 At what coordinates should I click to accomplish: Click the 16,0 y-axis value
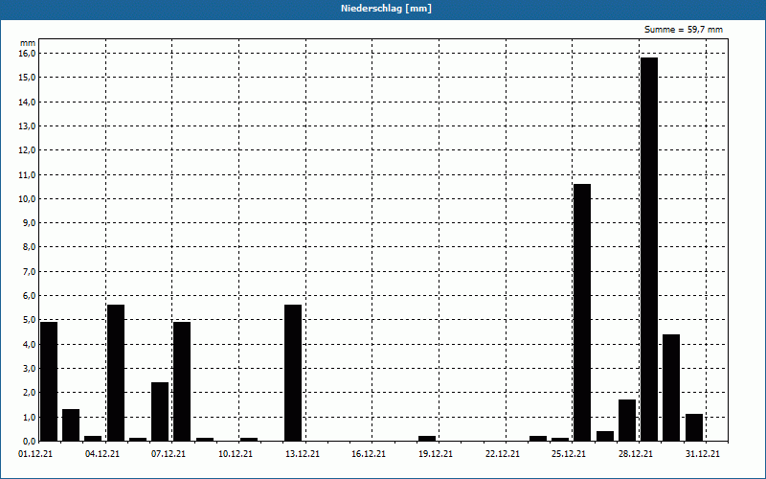pyautogui.click(x=28, y=54)
